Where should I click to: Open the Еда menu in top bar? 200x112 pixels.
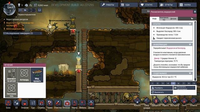coord(129,5)
